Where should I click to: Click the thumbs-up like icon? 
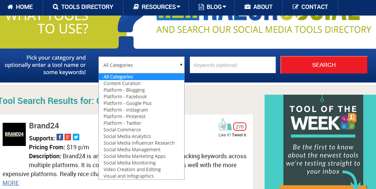pyautogui.click(x=225, y=125)
